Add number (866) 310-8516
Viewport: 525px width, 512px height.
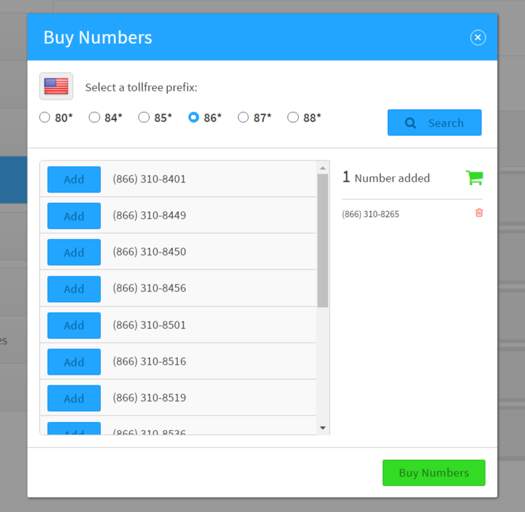(x=74, y=362)
